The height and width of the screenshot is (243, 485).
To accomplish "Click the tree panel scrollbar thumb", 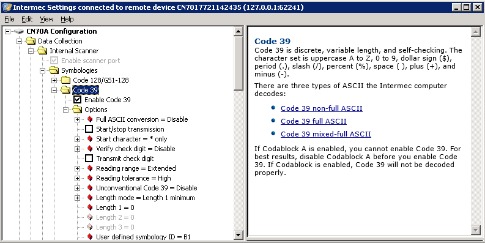I will click(x=239, y=63).
